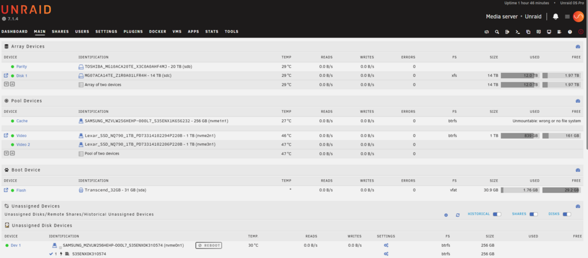The width and height of the screenshot is (588, 258).
Task: Click the disk icon of Dev 1 SAMSUNG
Action: 55,245
